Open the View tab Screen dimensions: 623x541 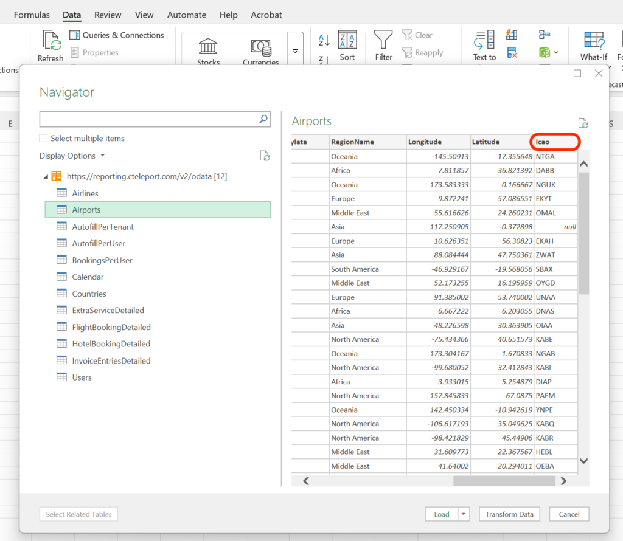coord(144,15)
